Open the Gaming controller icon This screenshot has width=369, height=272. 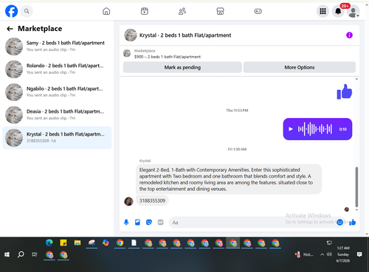(258, 11)
